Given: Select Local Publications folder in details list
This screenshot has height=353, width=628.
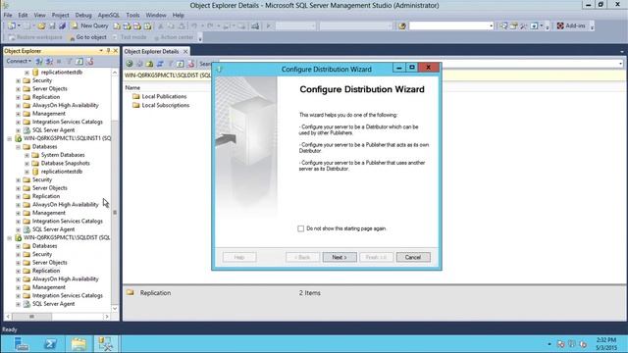Looking at the screenshot, I should [164, 96].
